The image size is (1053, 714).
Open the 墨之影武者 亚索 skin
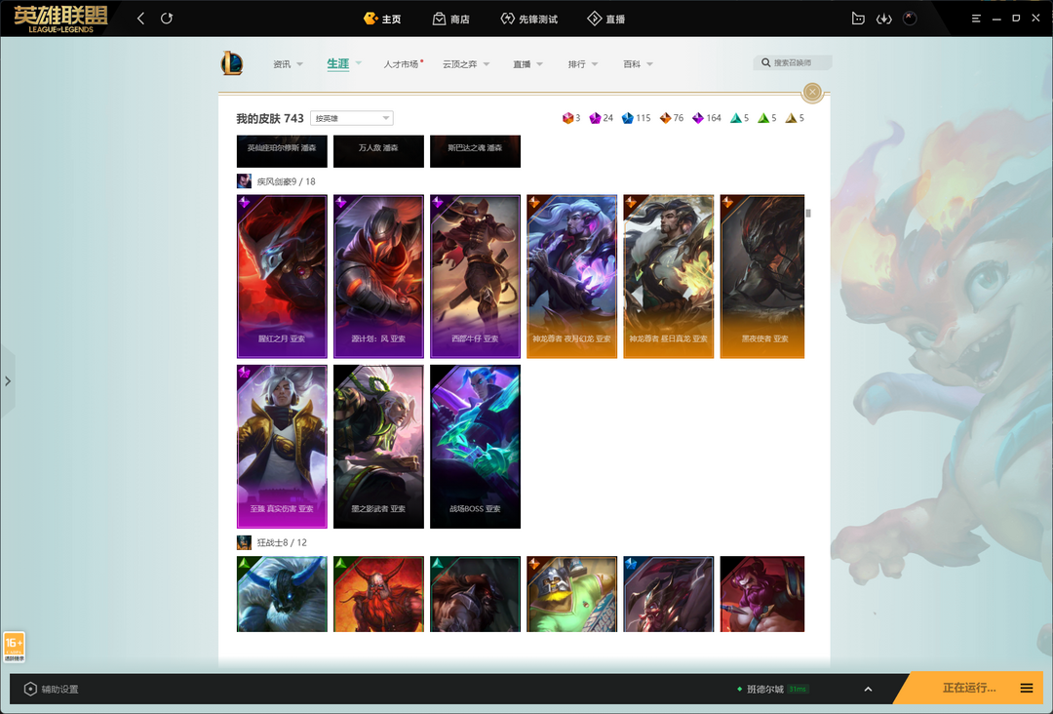(378, 447)
